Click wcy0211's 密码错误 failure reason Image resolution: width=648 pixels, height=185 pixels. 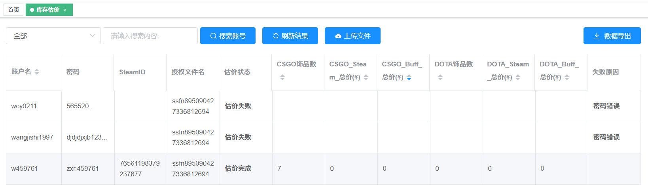tap(606, 106)
